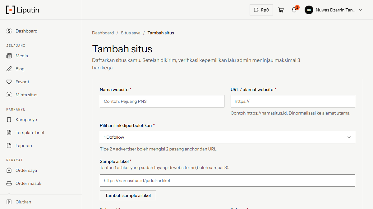Click the user name Nuwas Dzarrin Tan…

(335, 10)
